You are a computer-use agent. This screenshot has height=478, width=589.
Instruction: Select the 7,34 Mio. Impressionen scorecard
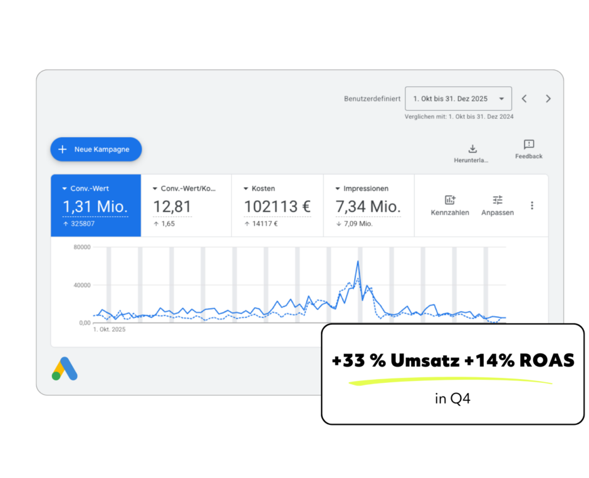coord(368,206)
